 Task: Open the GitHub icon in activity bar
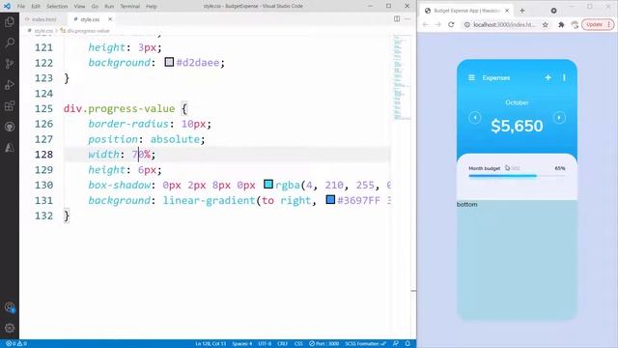click(x=10, y=127)
